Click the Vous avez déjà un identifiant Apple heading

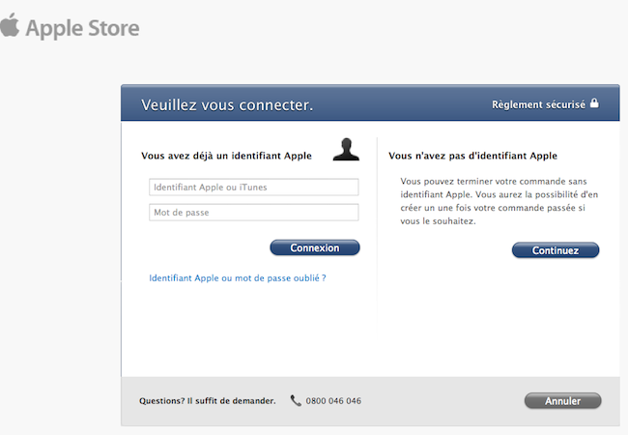[x=226, y=156]
